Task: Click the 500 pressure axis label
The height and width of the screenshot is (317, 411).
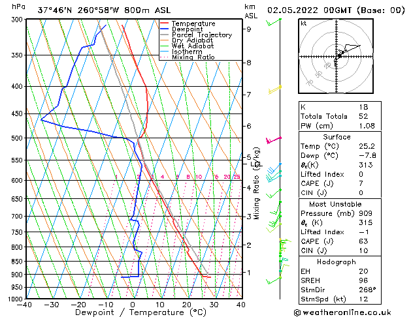Action: 18,138
